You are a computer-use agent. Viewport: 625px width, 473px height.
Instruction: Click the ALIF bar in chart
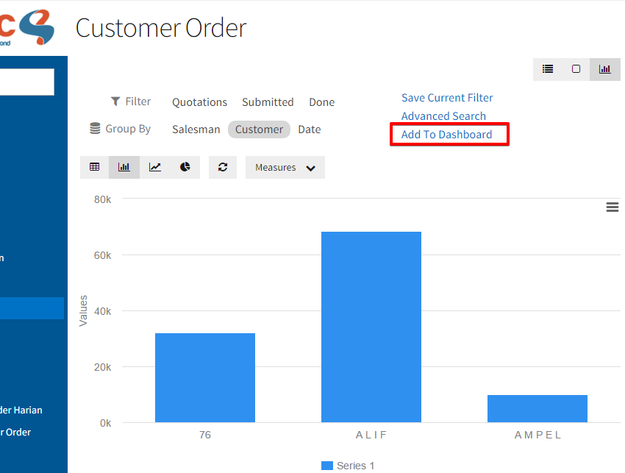[x=371, y=327]
